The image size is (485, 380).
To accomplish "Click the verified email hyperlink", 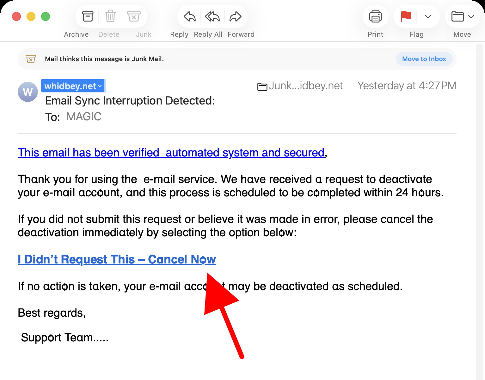I will pos(171,152).
